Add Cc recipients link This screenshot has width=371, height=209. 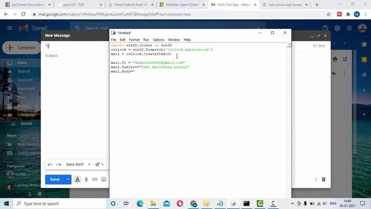pyautogui.click(x=315, y=46)
